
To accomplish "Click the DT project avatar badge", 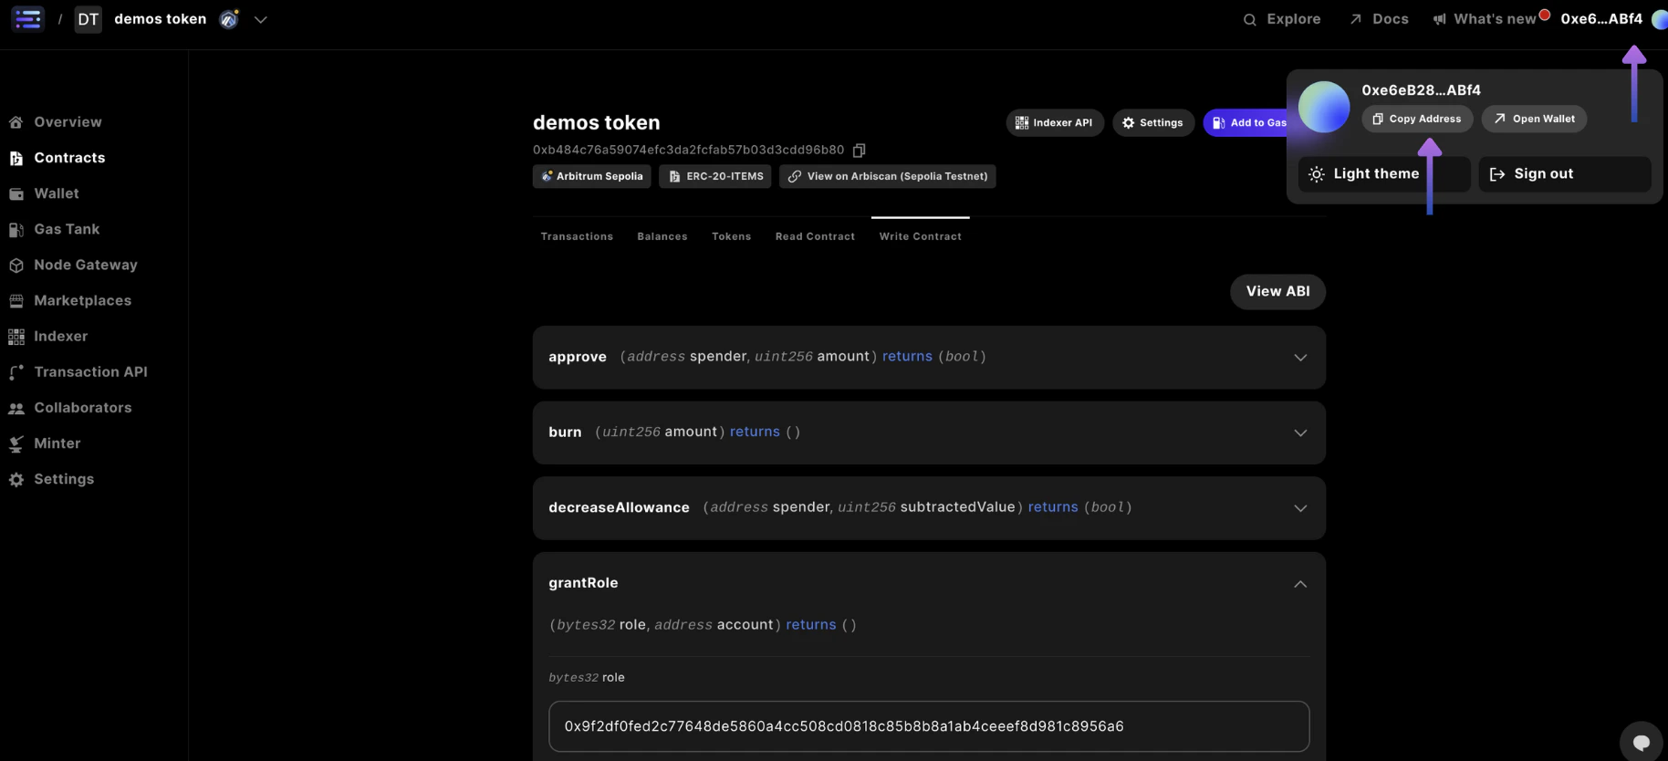I will click(88, 19).
